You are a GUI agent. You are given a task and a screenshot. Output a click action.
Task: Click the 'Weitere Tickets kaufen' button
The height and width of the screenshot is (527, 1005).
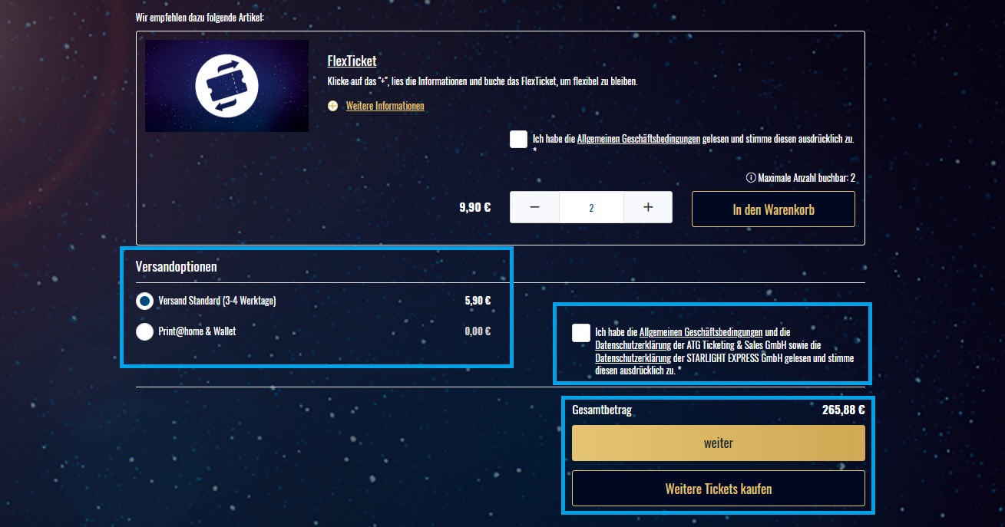(718, 489)
